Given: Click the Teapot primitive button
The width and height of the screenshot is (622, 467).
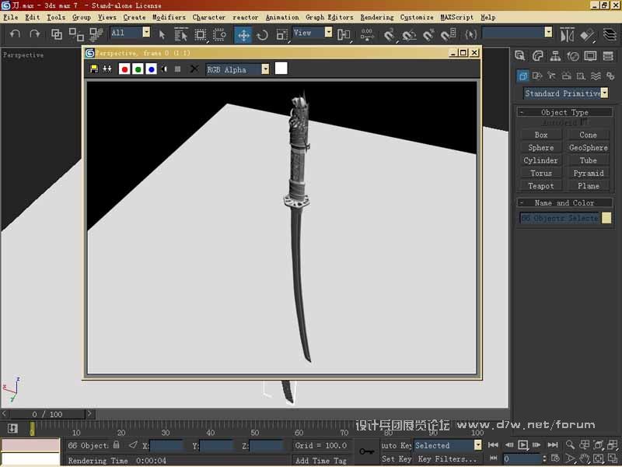Looking at the screenshot, I should (x=541, y=186).
